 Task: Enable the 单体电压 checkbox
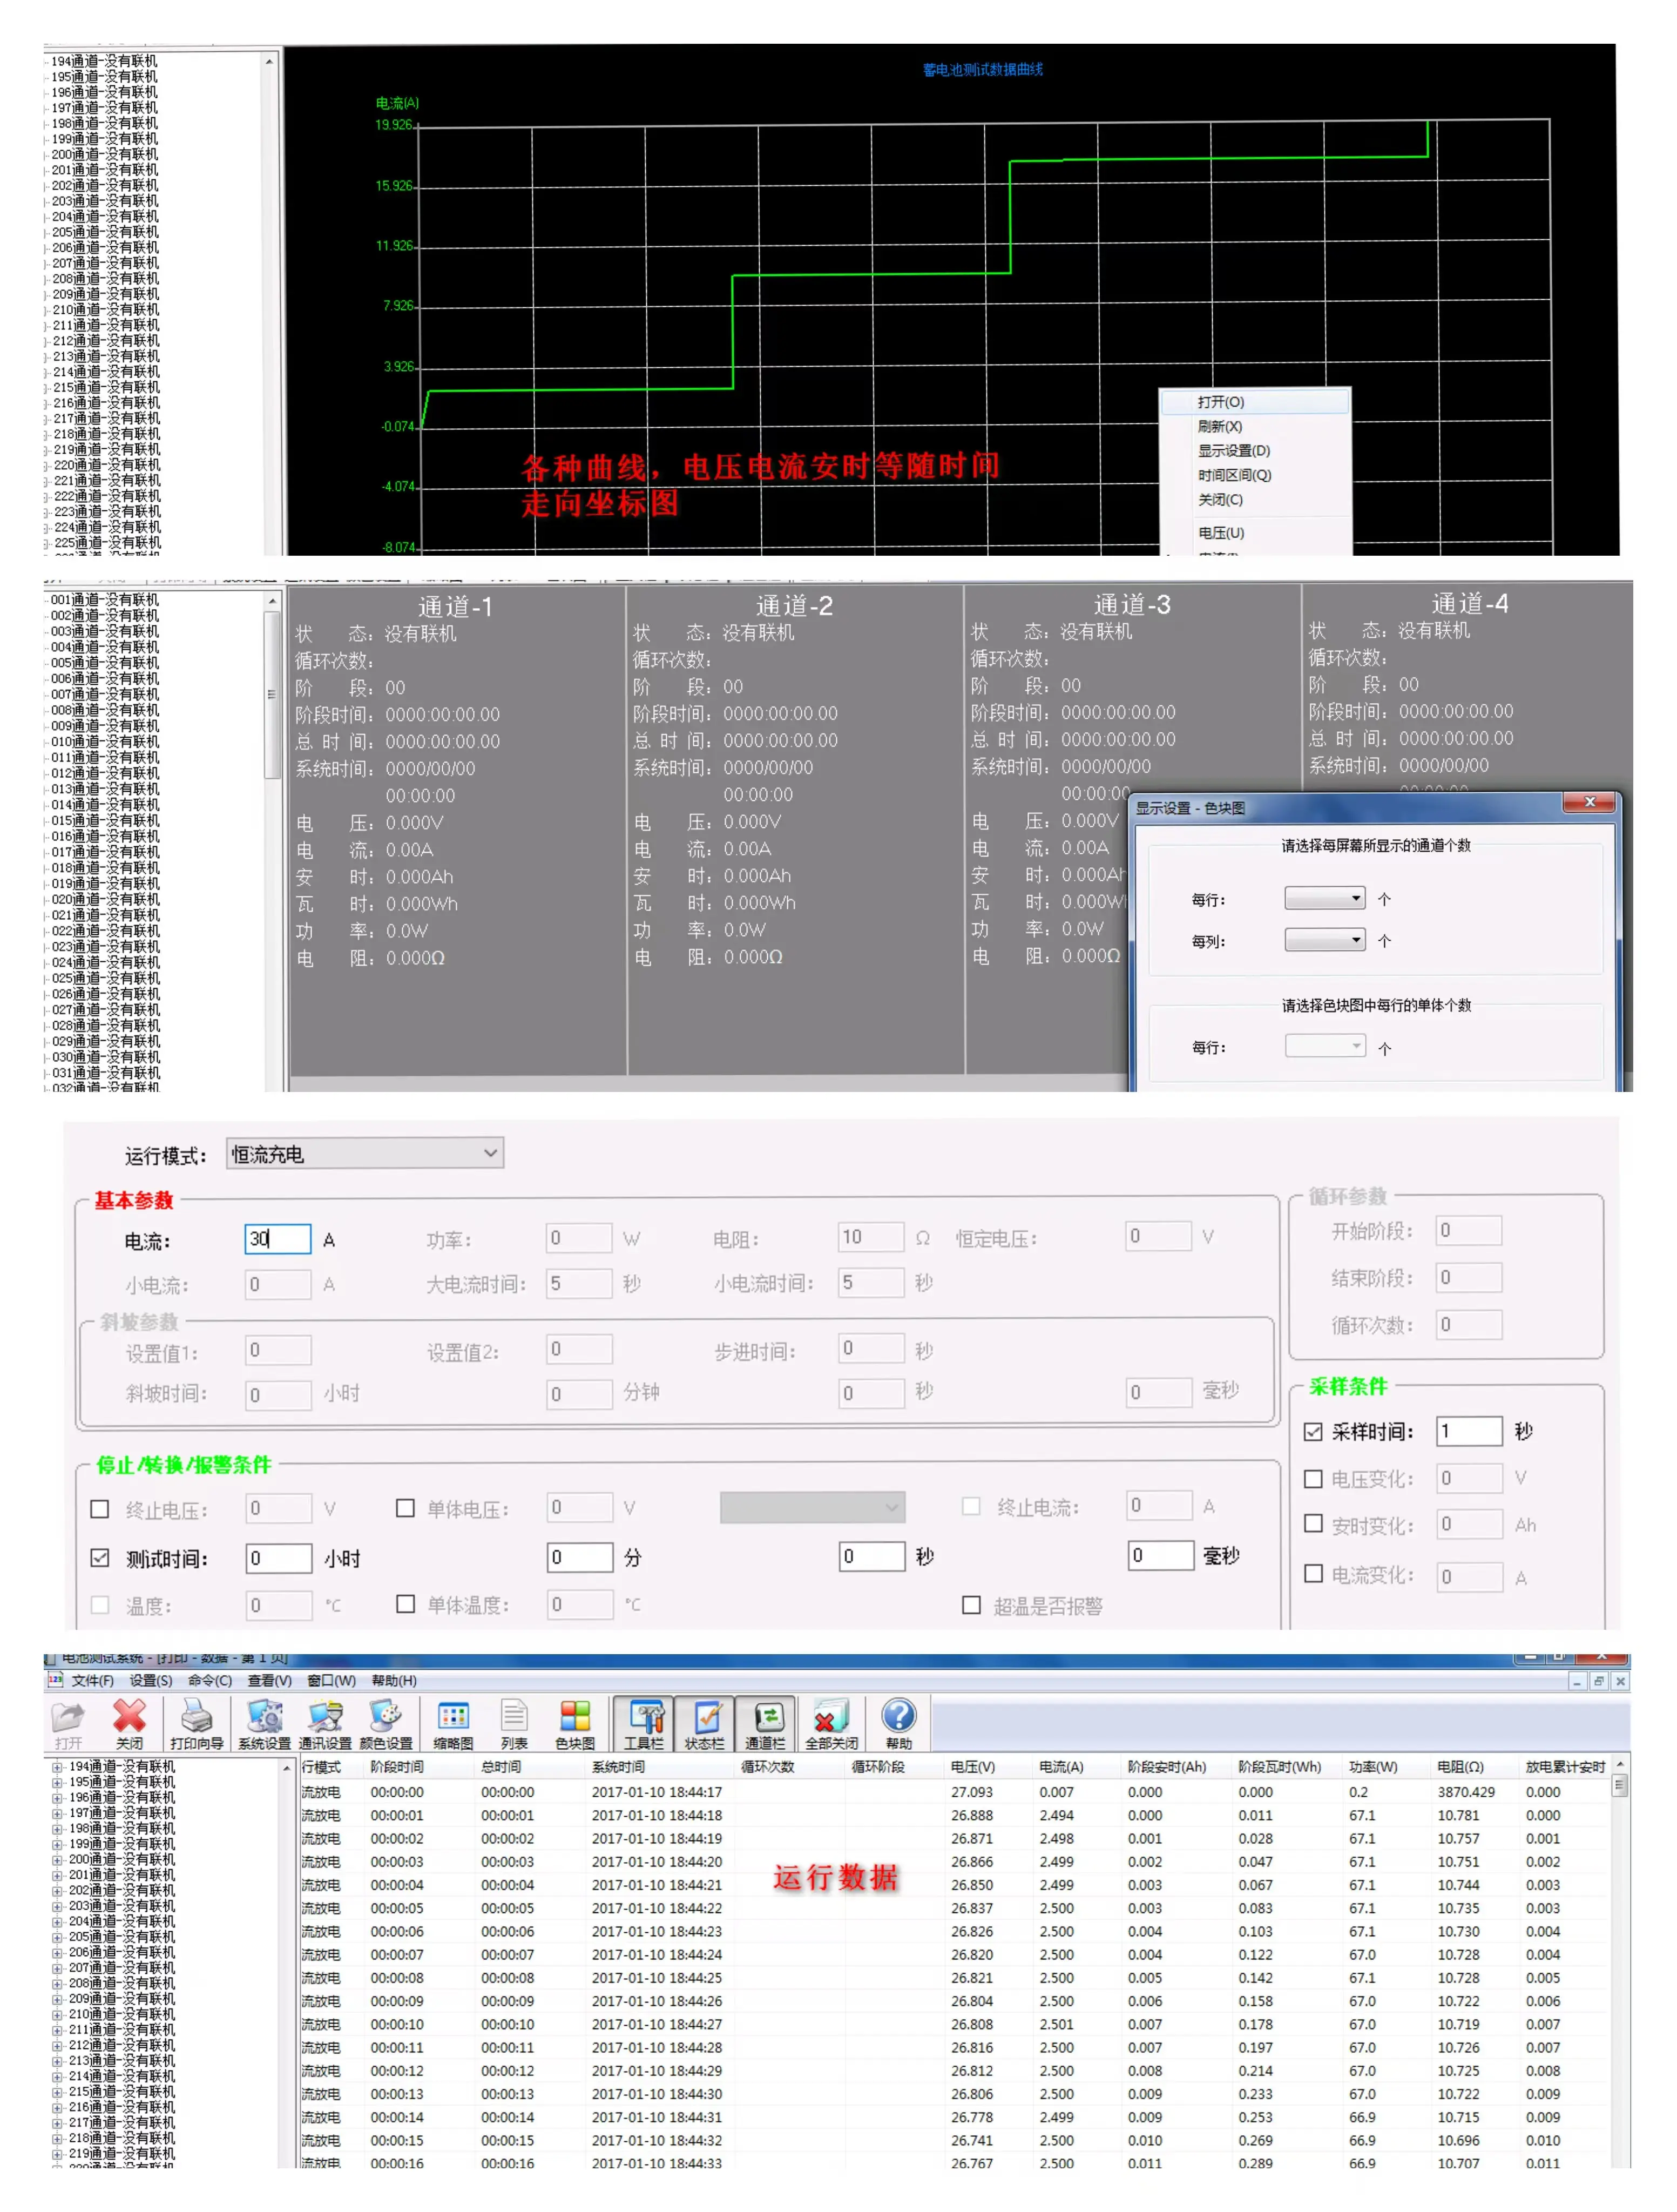point(405,1507)
